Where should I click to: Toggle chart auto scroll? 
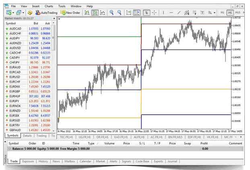(128, 13)
